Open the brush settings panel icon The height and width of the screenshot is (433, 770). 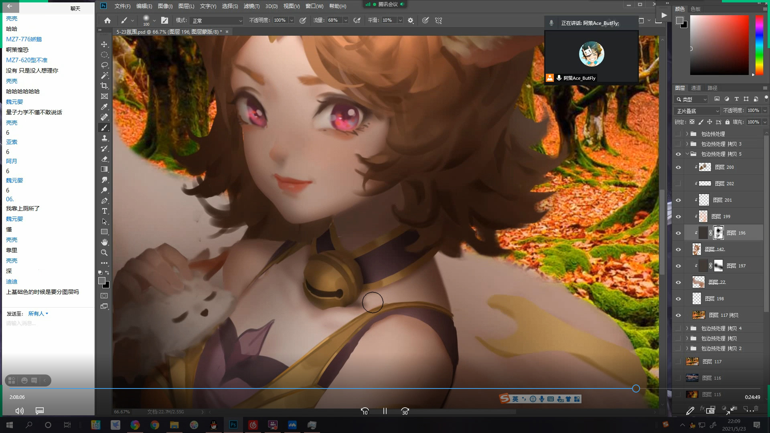[x=164, y=20]
